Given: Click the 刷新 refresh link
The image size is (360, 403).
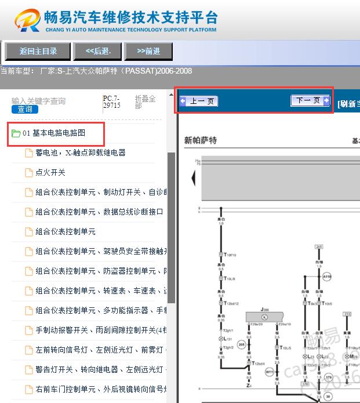Looking at the screenshot, I should 348,104.
